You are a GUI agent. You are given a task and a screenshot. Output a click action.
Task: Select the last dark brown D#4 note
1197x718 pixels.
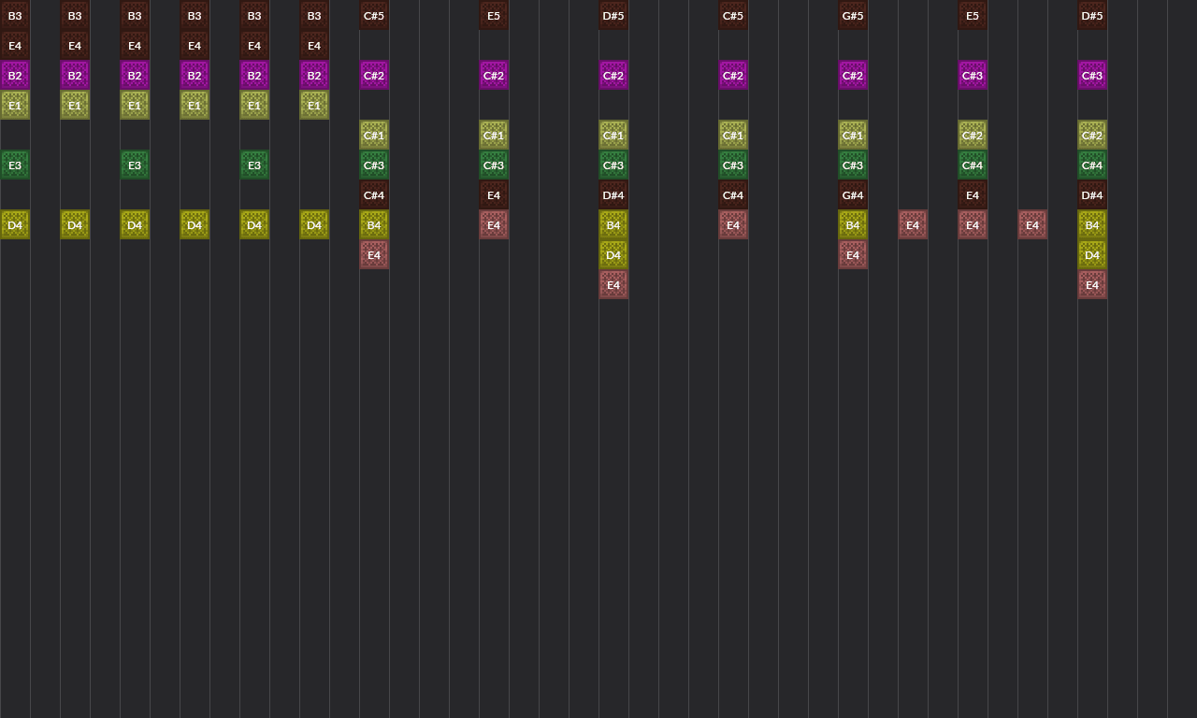[1092, 194]
